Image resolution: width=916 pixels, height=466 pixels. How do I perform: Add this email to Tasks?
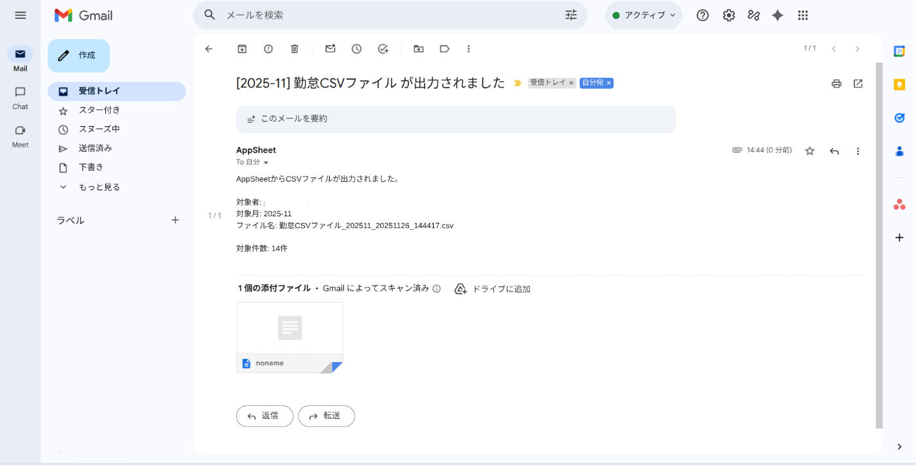[x=383, y=48]
